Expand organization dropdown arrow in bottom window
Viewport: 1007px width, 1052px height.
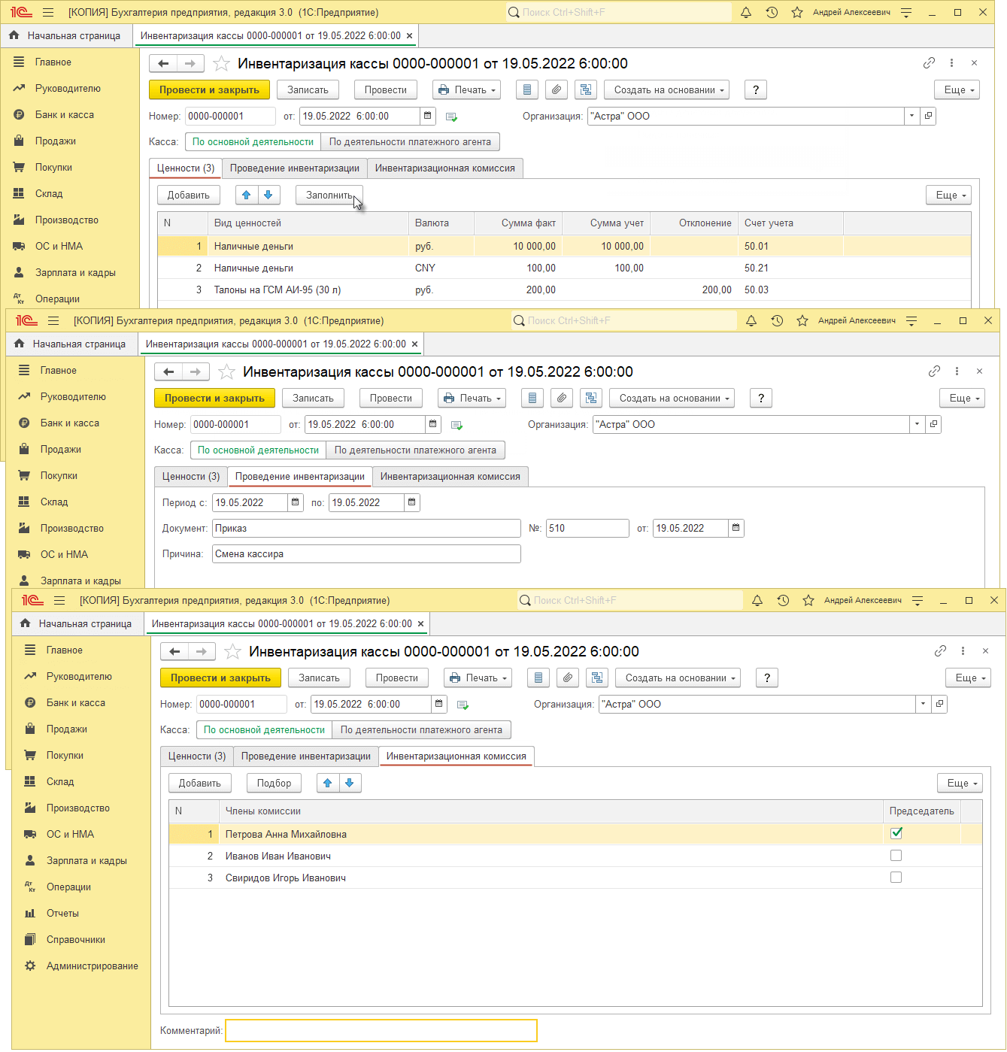[x=923, y=704]
